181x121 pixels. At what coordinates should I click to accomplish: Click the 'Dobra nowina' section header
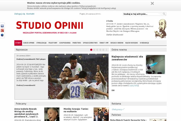pyautogui.click(x=119, y=50)
